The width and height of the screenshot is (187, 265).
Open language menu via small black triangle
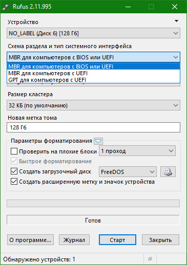click(x=176, y=21)
